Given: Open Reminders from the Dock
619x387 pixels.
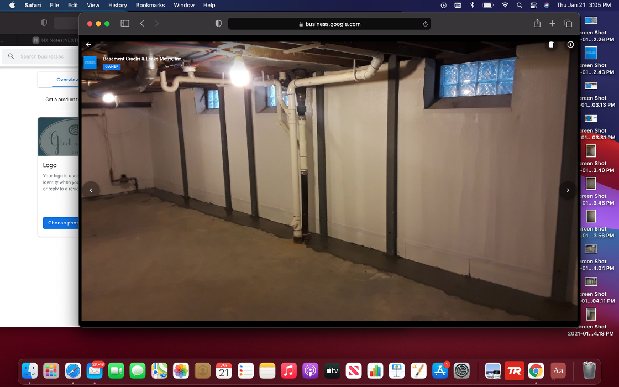Looking at the screenshot, I should [245, 371].
